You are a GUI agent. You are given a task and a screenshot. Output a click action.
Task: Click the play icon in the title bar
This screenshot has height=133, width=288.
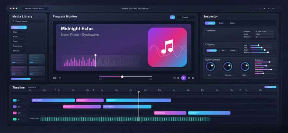click(x=264, y=8)
